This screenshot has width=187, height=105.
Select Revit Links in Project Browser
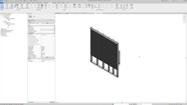(x=5, y=36)
